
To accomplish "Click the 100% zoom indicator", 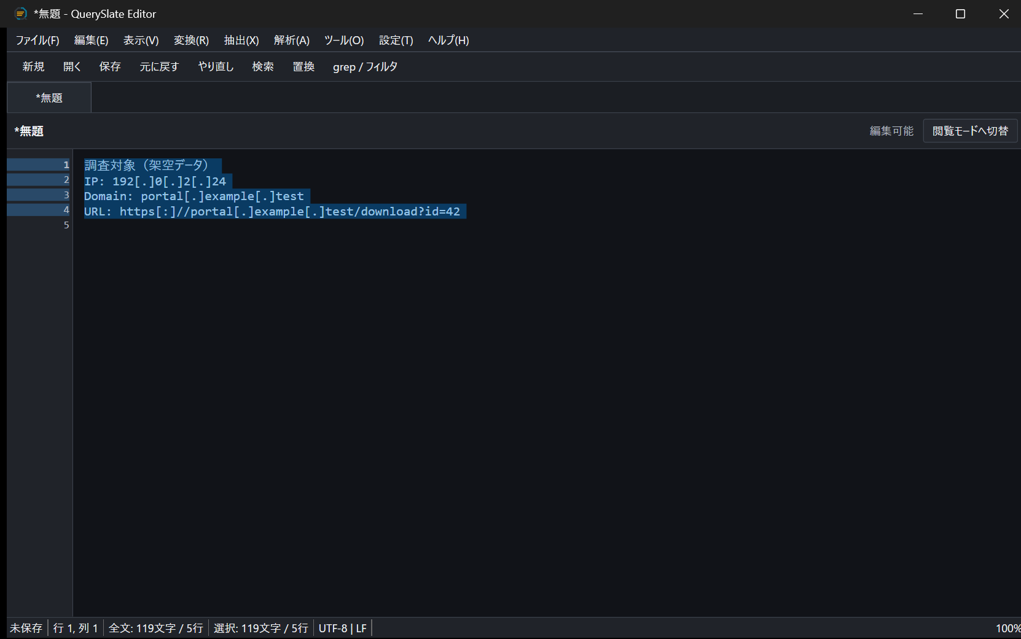I will [1007, 628].
